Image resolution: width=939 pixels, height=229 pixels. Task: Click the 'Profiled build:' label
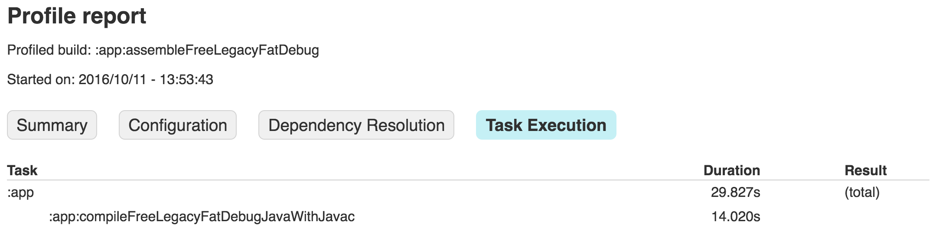[x=49, y=50]
